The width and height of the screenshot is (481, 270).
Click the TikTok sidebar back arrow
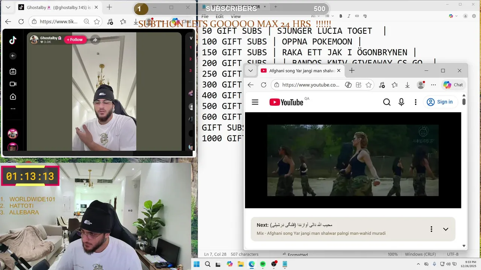tap(13, 56)
